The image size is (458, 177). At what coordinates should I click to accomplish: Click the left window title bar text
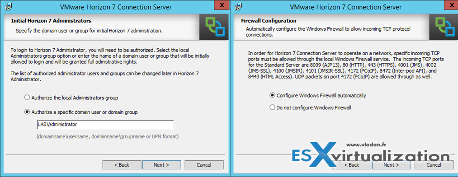tap(116, 7)
